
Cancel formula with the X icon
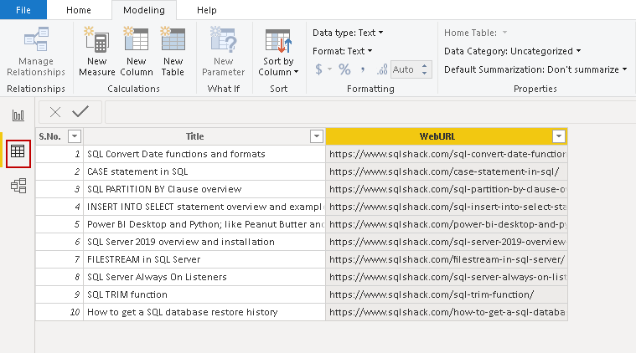coord(55,112)
